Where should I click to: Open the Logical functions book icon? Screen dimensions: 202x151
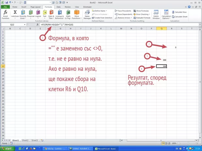(x=38, y=12)
